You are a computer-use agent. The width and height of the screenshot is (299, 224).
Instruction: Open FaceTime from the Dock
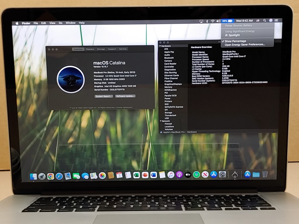[x=76, y=176]
